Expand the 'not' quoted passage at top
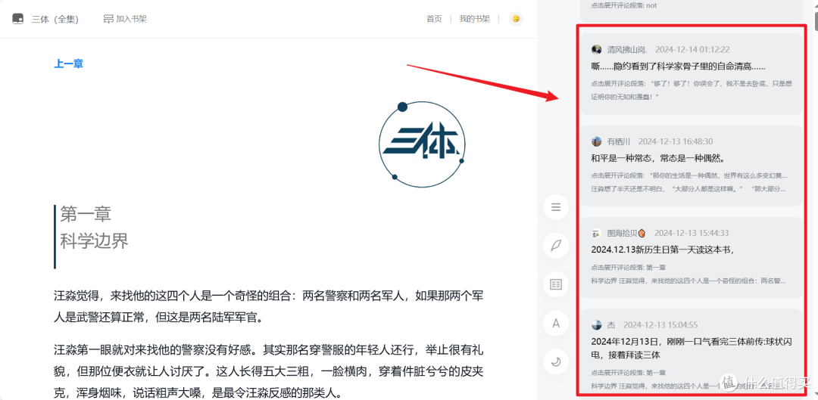Screen dimensions: 818x400 624,5
